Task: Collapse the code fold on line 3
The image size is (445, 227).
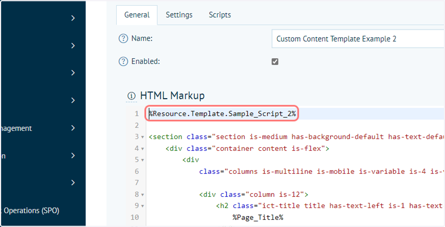Action: click(143, 137)
